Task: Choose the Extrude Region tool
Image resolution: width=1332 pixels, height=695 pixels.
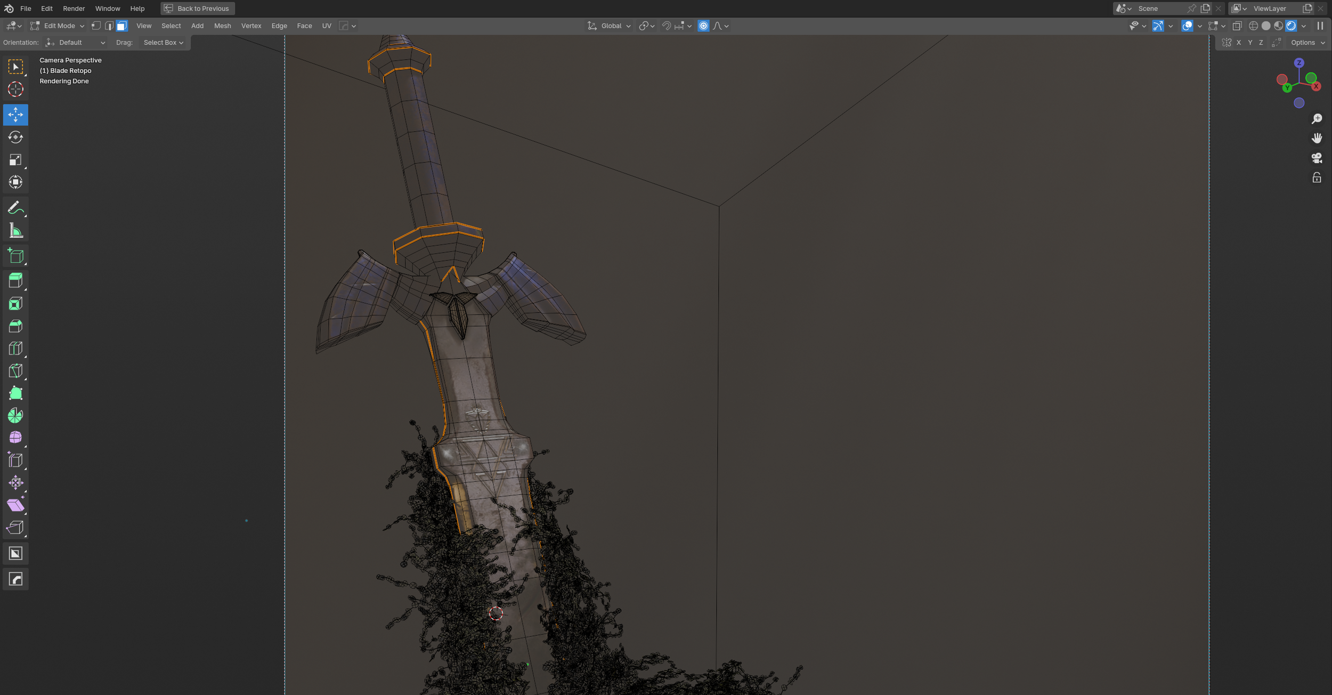Action: [x=15, y=280]
